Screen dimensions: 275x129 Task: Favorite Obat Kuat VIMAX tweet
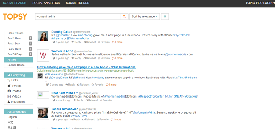click(106, 100)
